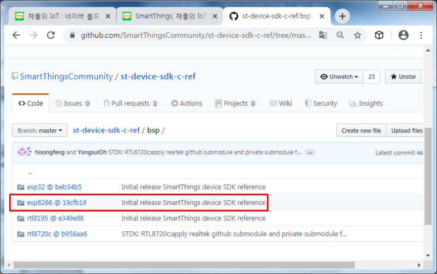
Task: Go up to parent directory '..'
Action: [x=30, y=172]
